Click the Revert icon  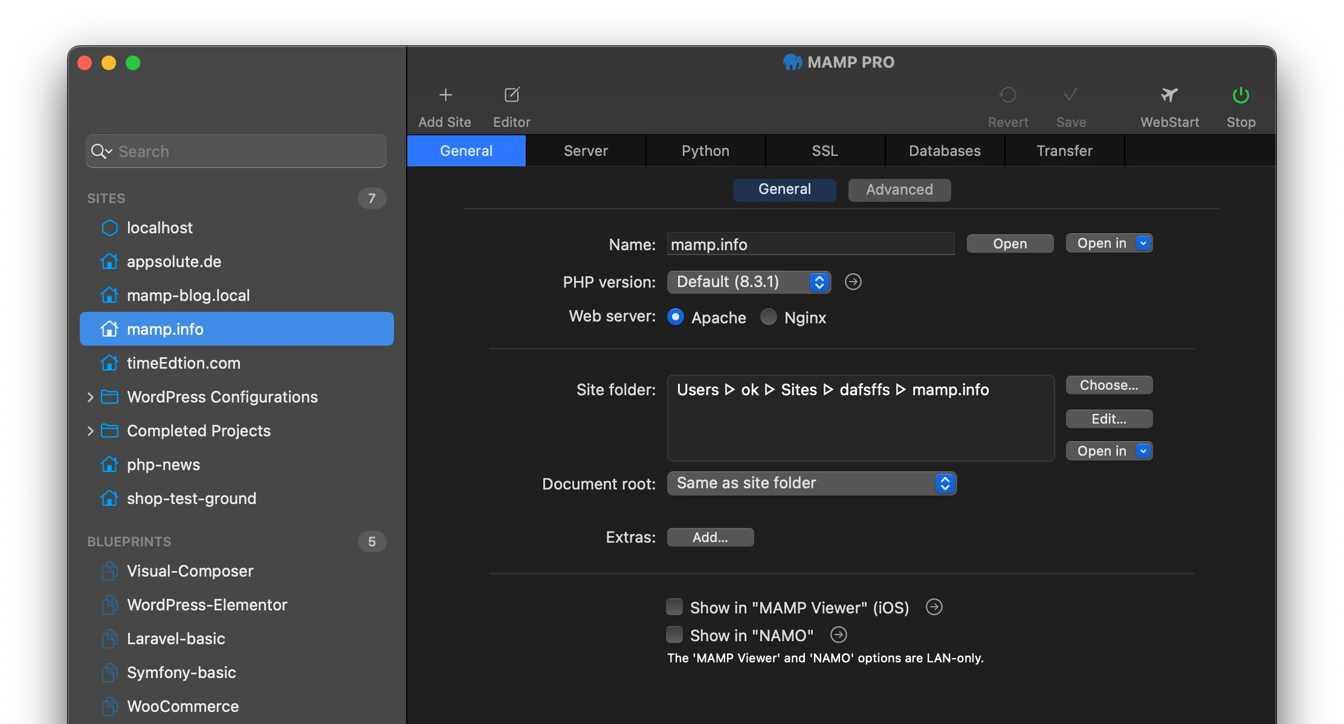(x=1008, y=95)
